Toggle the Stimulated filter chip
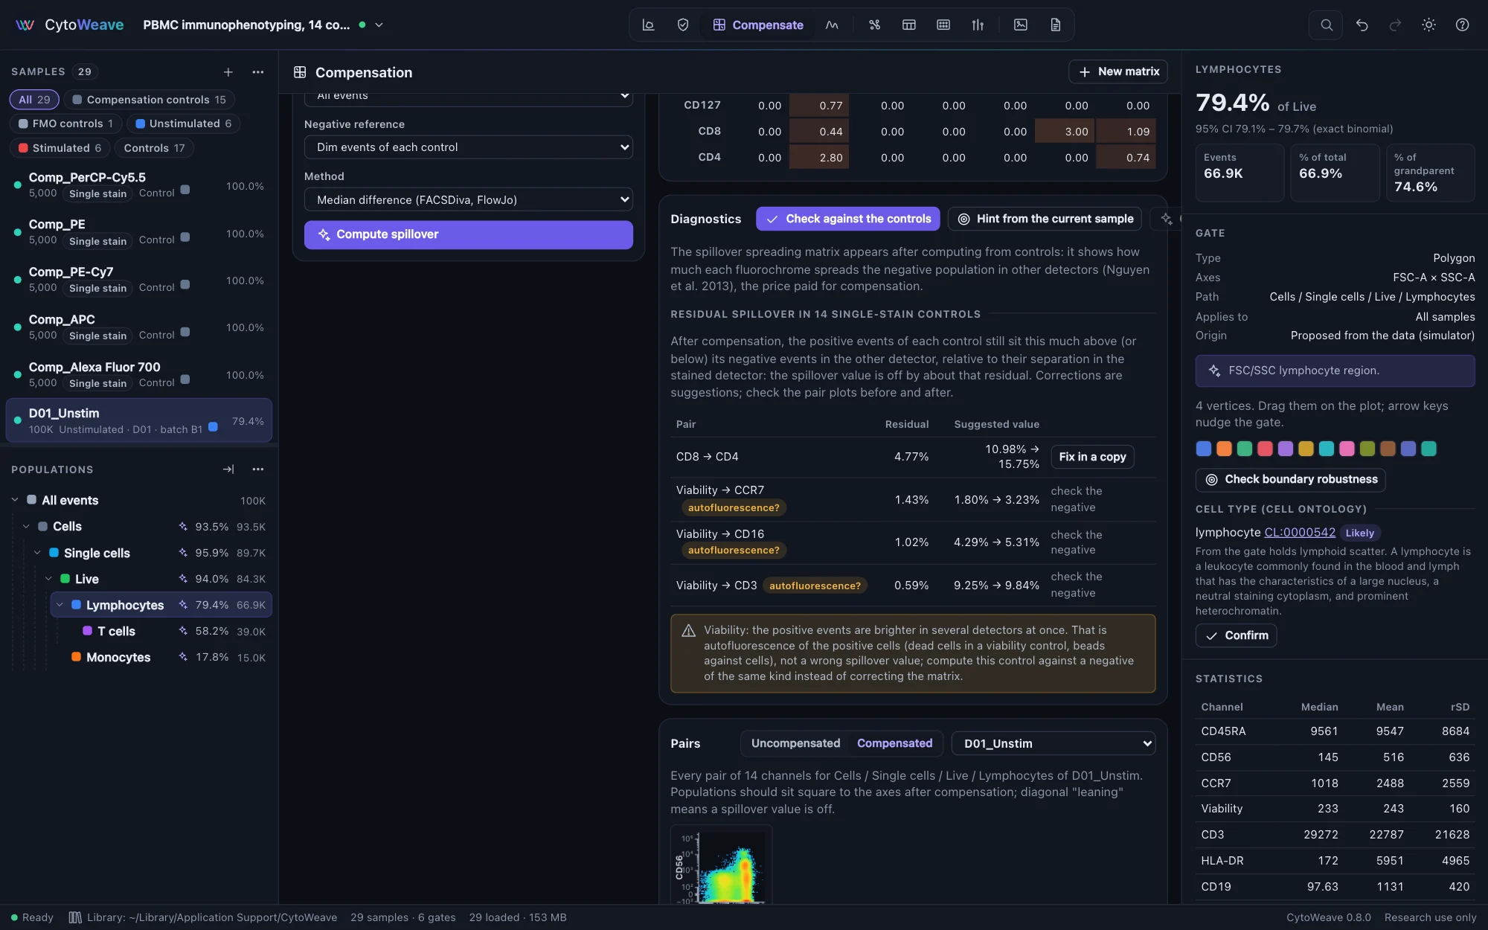The width and height of the screenshot is (1488, 930). pos(60,148)
